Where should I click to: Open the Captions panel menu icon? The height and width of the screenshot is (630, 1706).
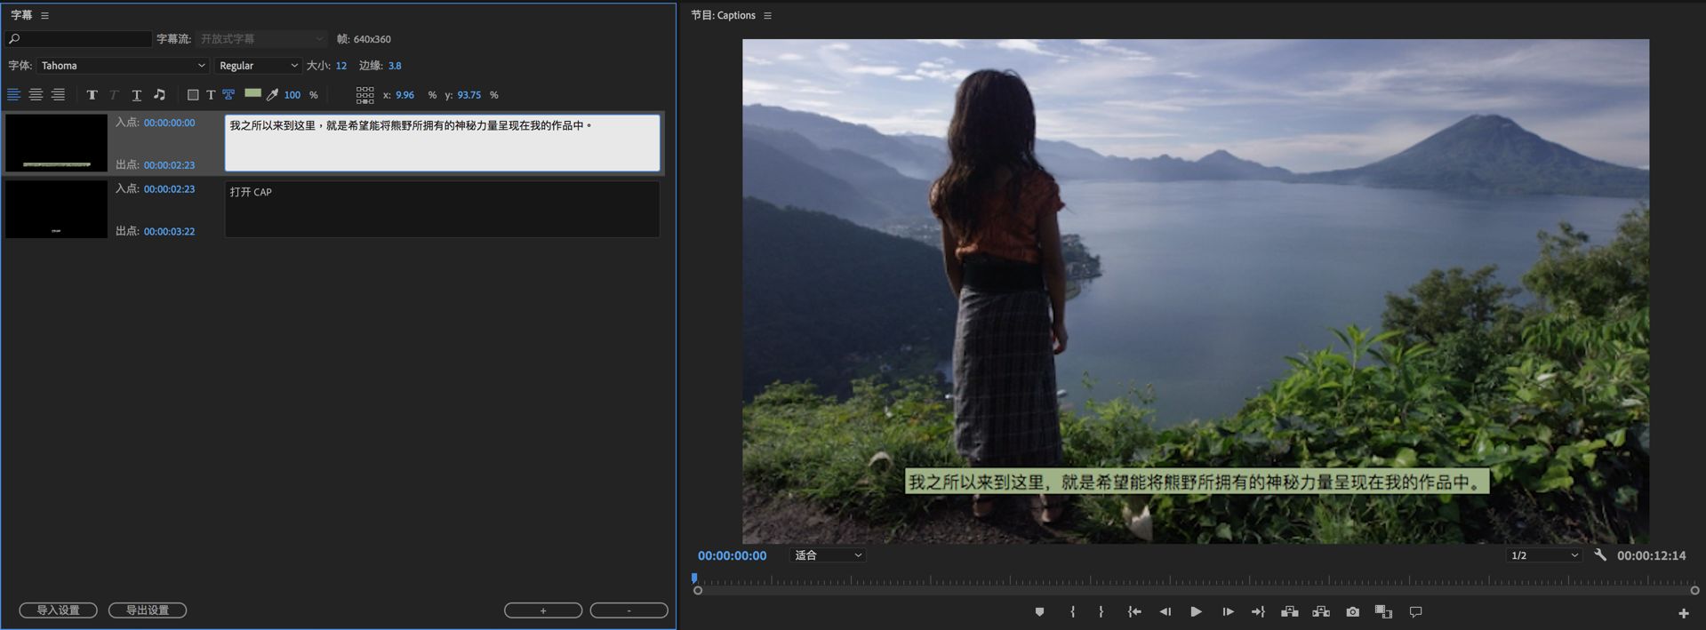coord(44,15)
